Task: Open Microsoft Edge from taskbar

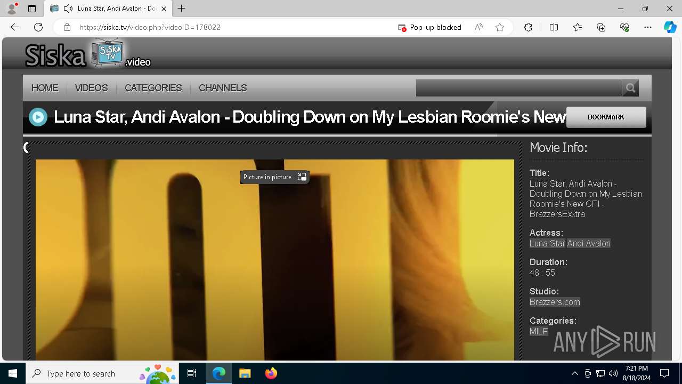Action: pos(219,373)
